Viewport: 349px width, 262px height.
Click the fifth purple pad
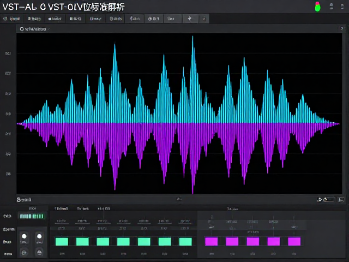(294, 241)
